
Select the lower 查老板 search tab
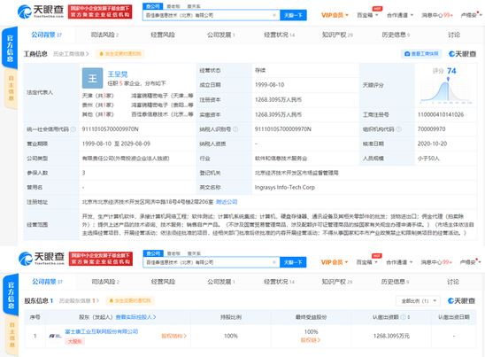tap(173, 253)
